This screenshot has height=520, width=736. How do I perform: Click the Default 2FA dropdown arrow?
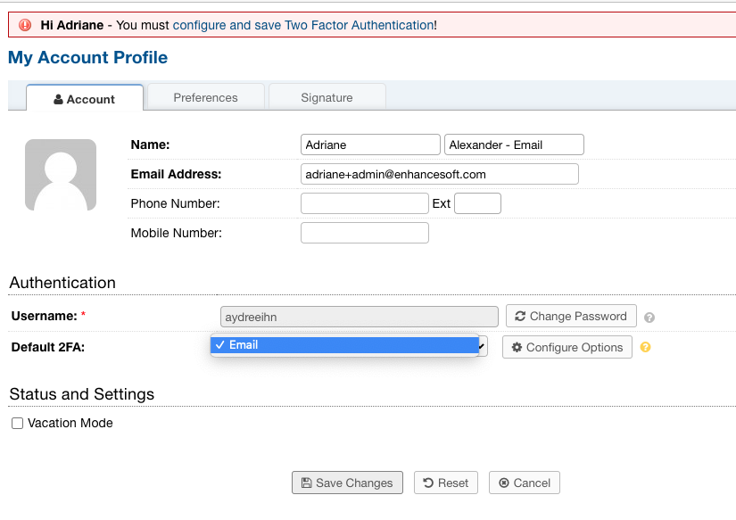point(483,346)
